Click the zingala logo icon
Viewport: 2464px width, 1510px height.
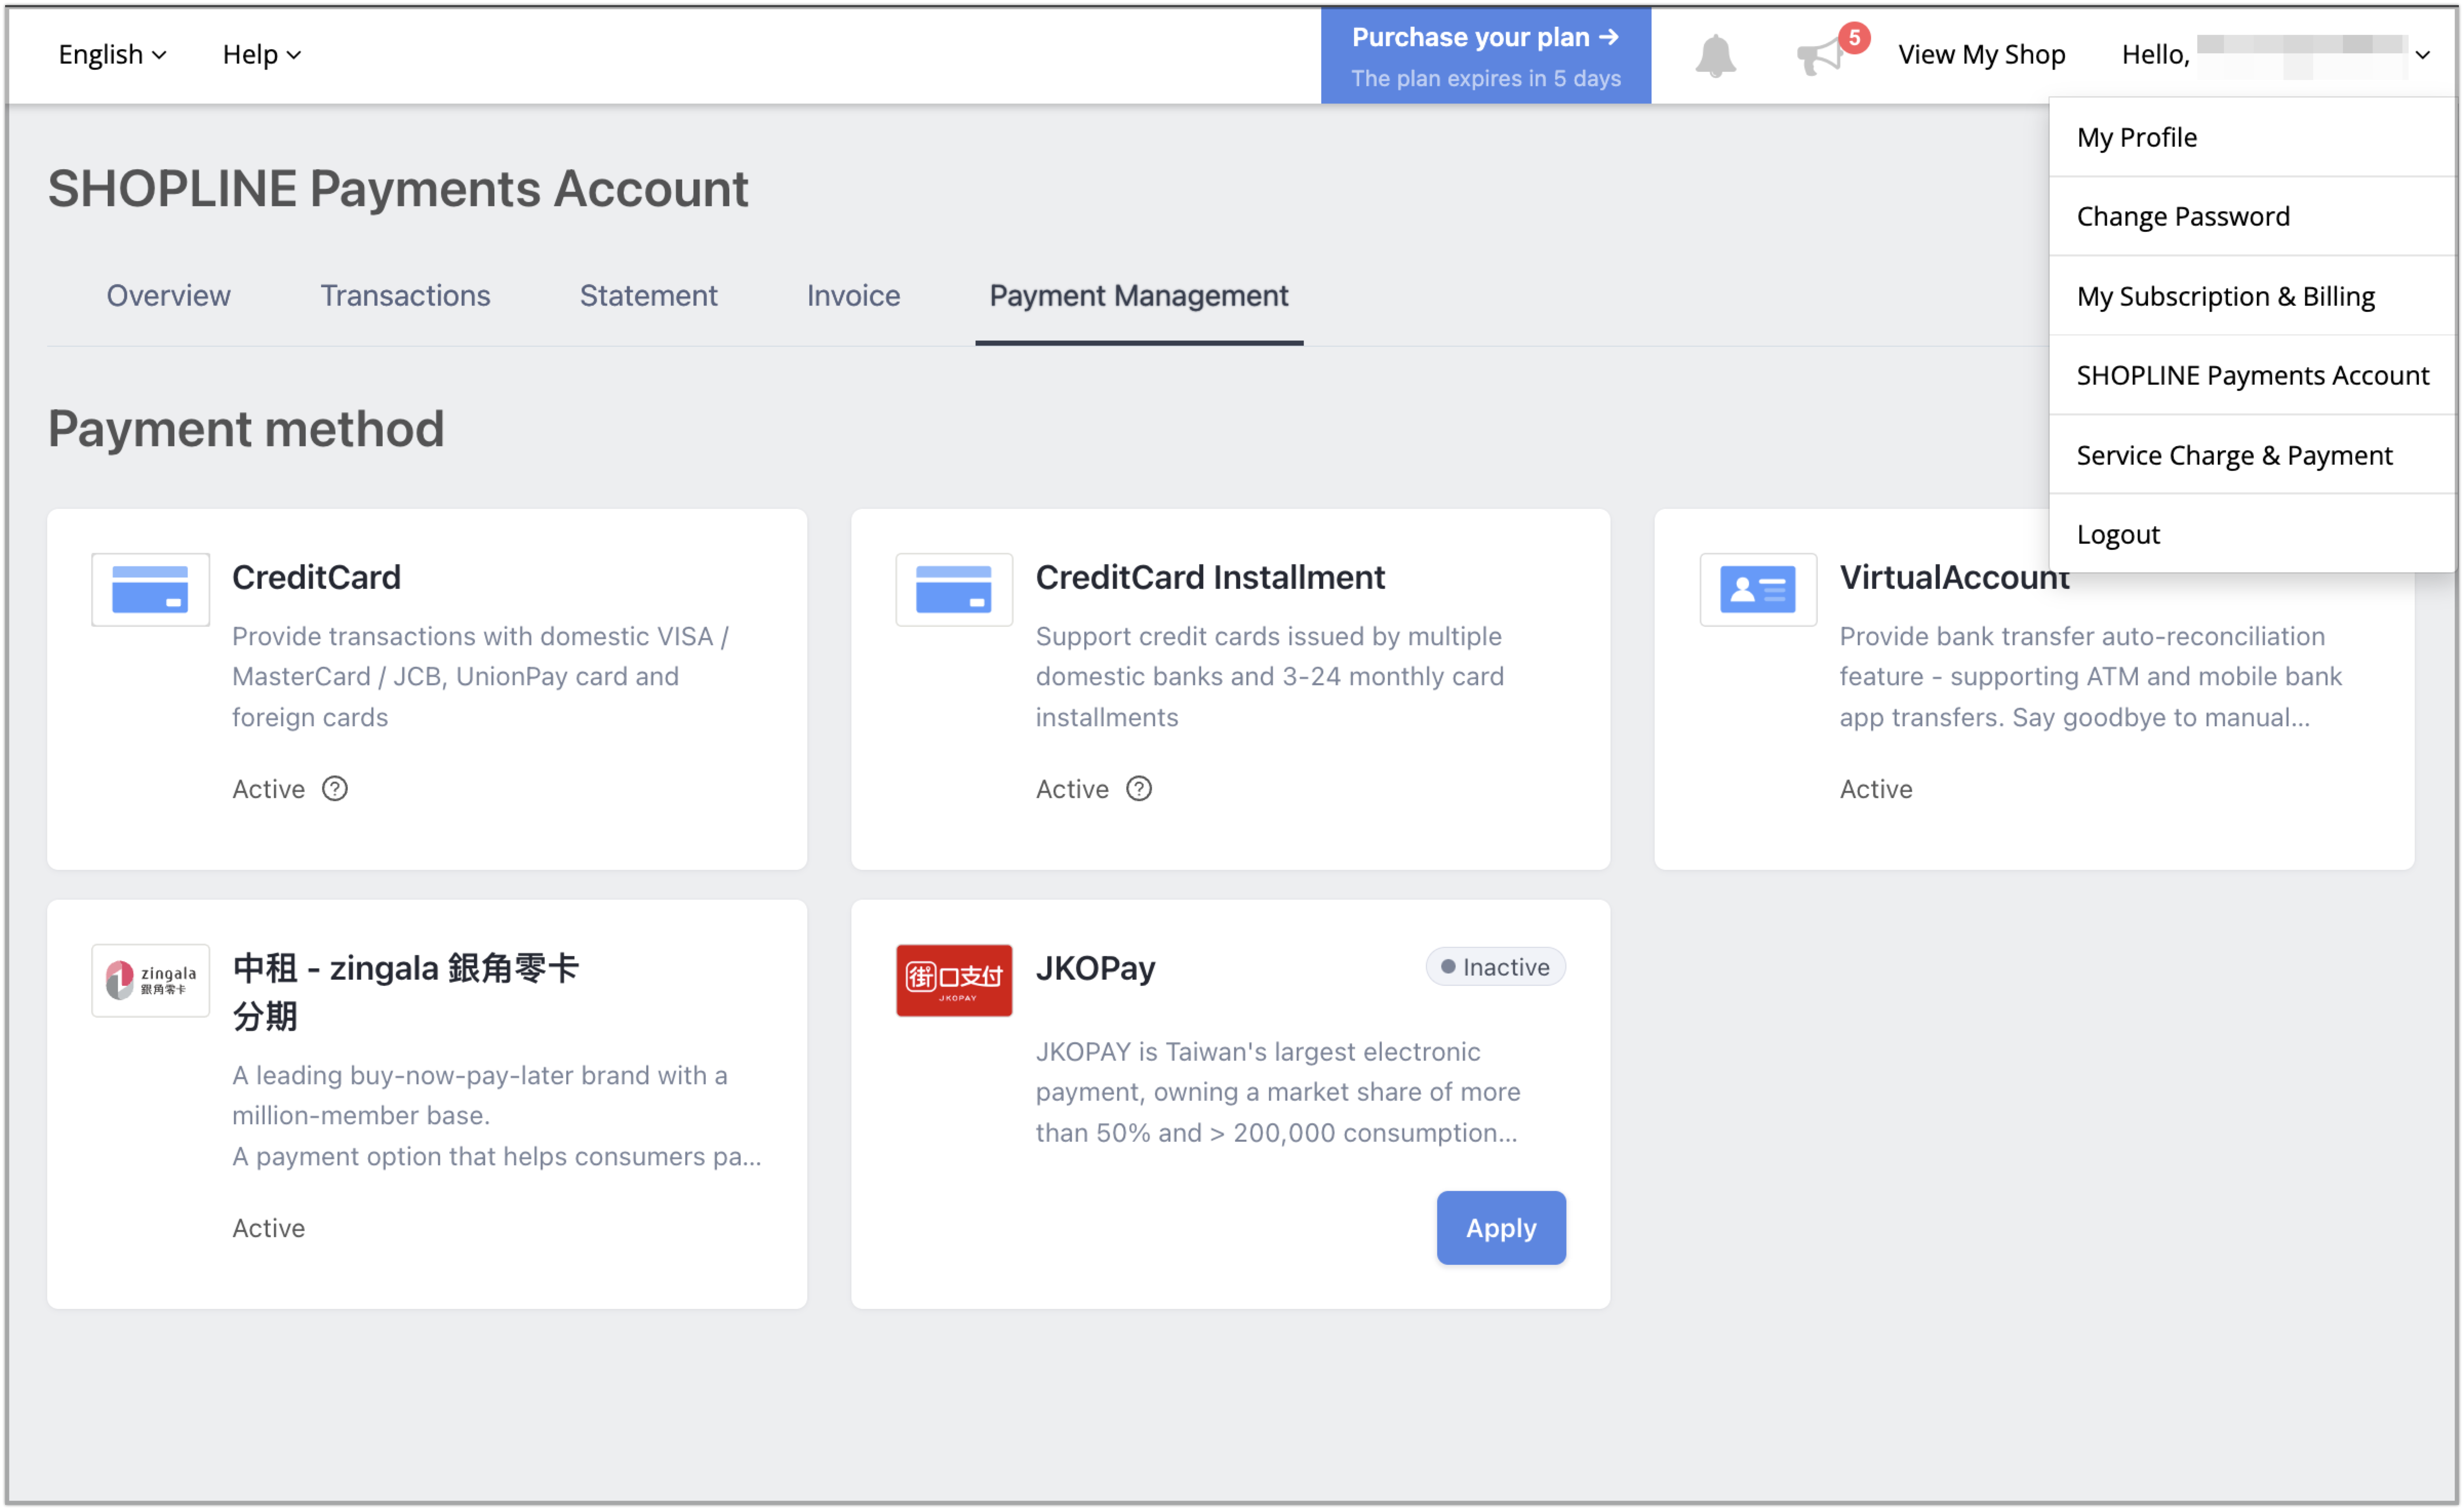click(150, 980)
